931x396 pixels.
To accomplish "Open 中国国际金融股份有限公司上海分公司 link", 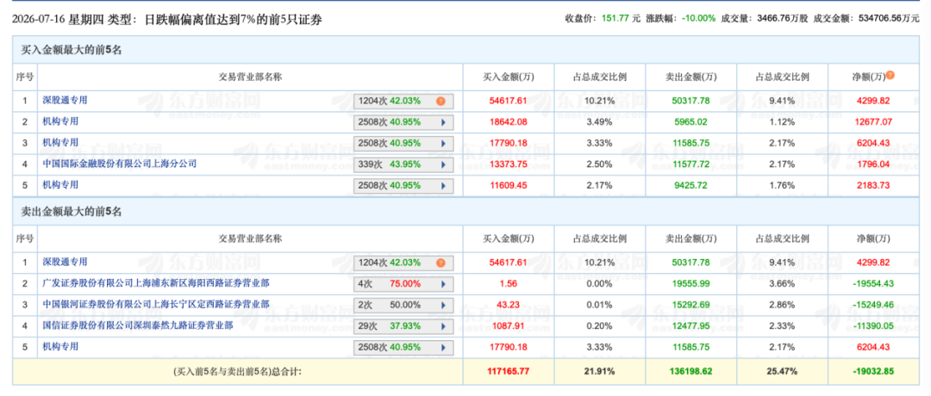I will [x=119, y=164].
